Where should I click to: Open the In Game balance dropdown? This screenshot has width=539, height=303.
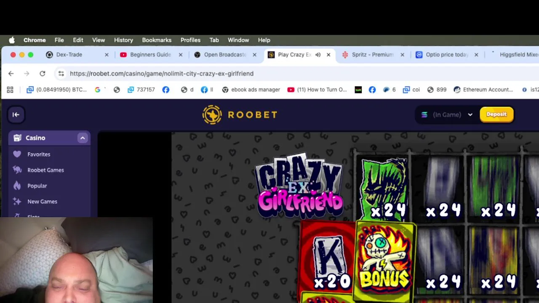[448, 114]
